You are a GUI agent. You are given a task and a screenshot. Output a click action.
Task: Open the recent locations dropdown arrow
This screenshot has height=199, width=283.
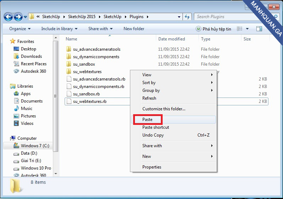(26, 17)
